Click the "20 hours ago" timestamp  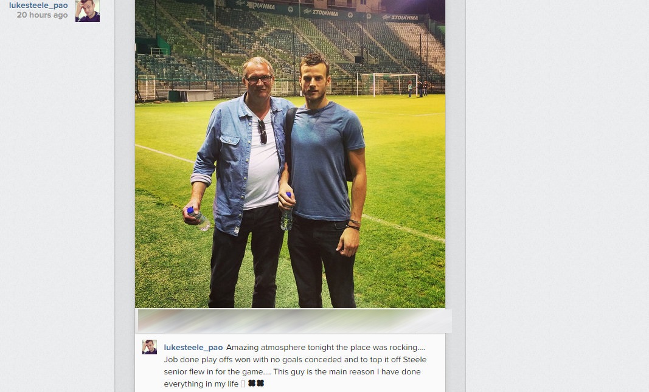click(x=42, y=15)
